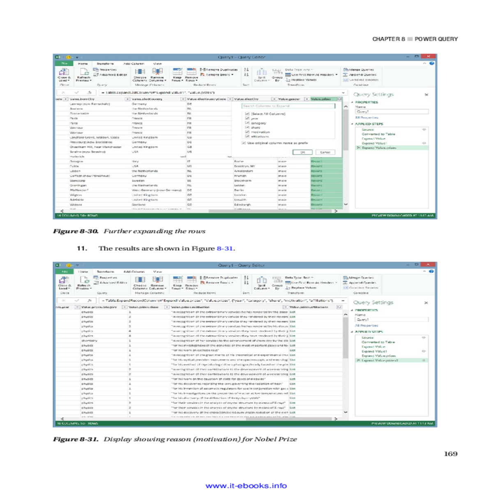493x493 pixels.
Task: Open Value.prizes.share filter dropdown in lower figure
Action: pyautogui.click(x=167, y=307)
